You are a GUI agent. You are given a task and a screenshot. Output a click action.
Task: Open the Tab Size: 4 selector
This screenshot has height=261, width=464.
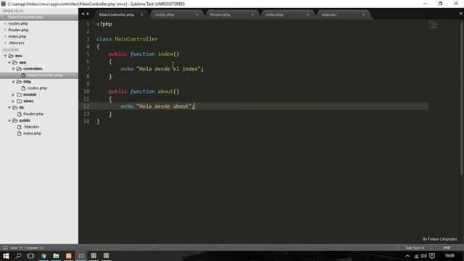tap(415, 248)
